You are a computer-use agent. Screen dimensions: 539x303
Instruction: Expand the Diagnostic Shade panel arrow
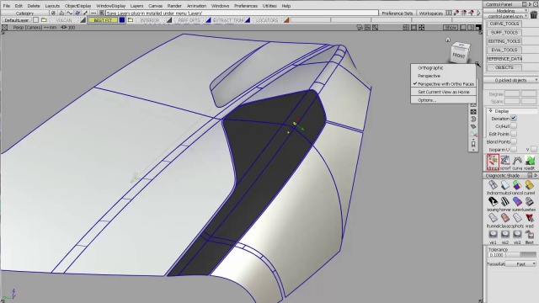tap(536, 176)
